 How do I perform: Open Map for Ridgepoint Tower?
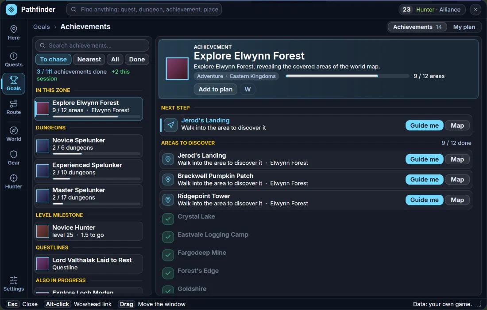point(457,200)
